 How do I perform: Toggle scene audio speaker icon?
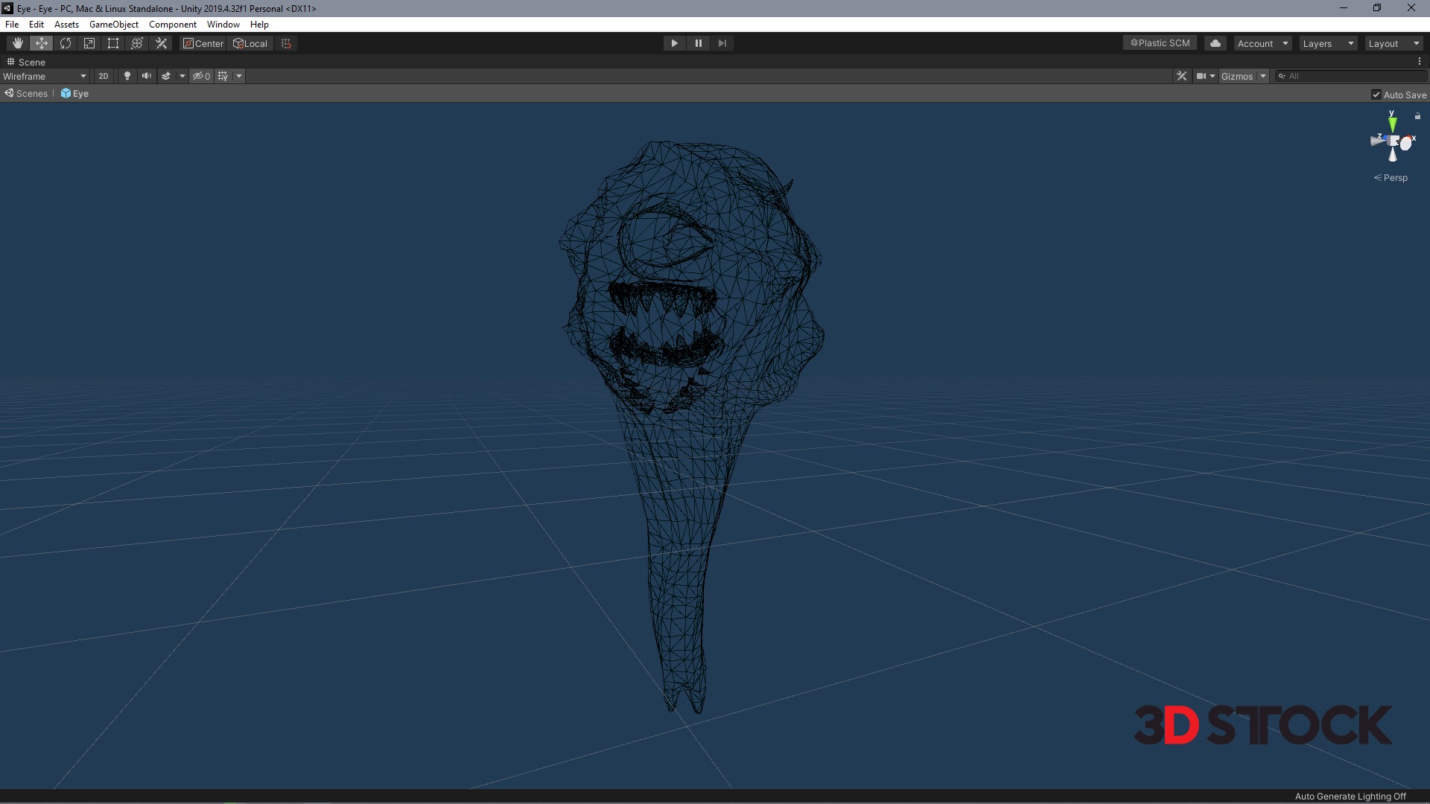click(x=147, y=76)
